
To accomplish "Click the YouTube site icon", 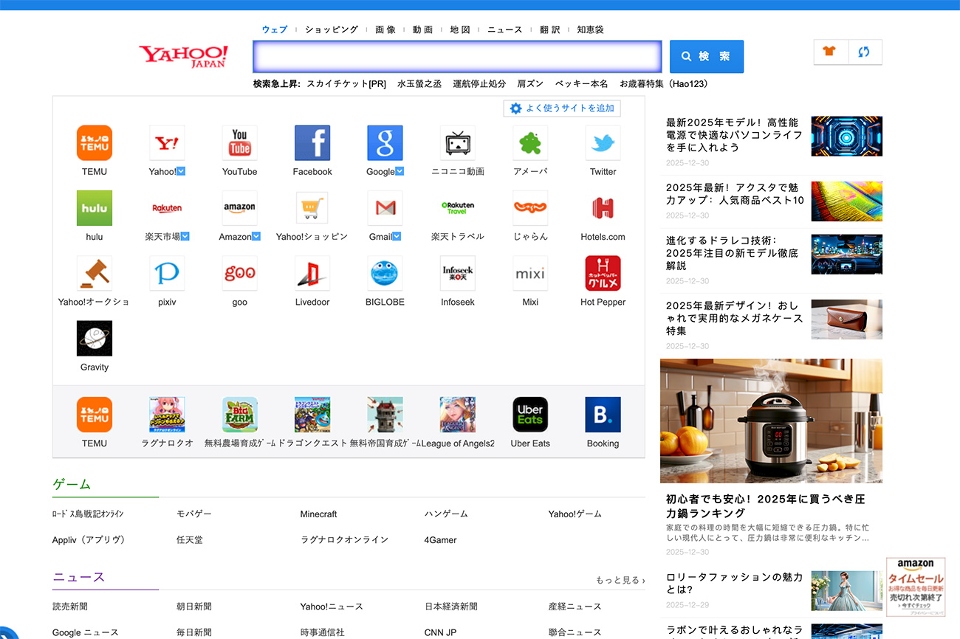I will [x=239, y=143].
